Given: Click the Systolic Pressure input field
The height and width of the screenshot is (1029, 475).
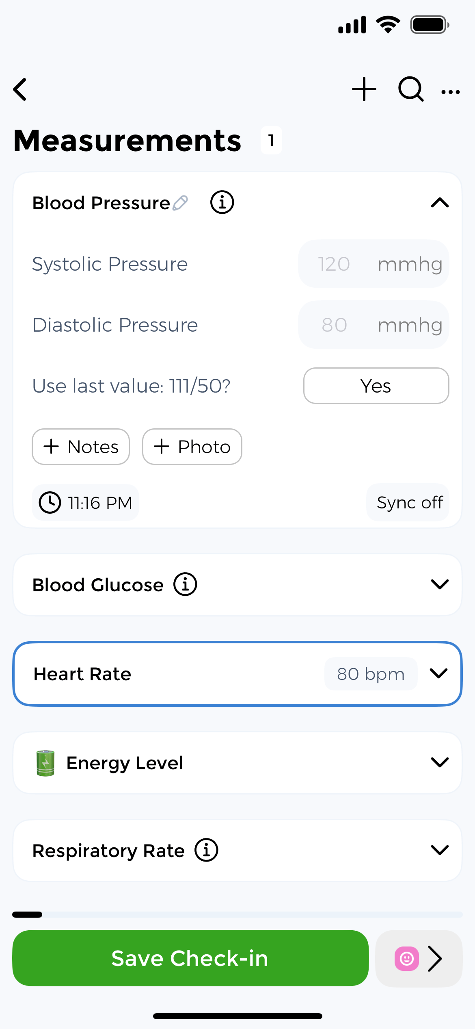Looking at the screenshot, I should pyautogui.click(x=333, y=264).
